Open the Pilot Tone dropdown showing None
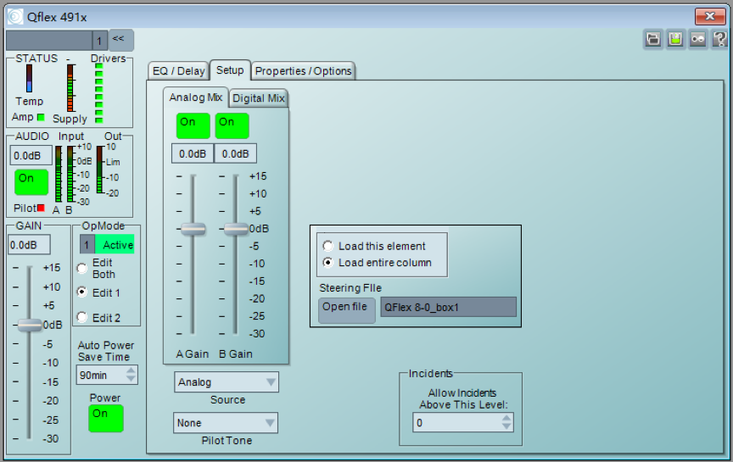The image size is (733, 462). (226, 423)
